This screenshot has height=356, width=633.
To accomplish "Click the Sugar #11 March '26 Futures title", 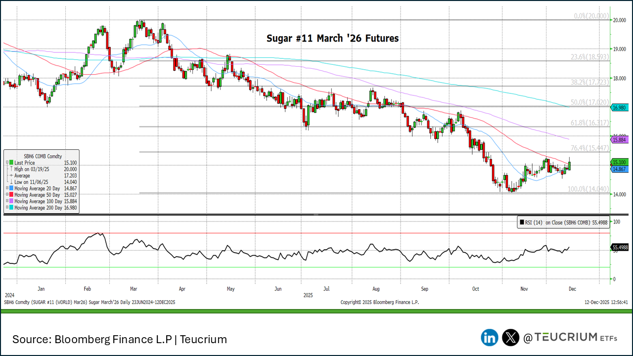I will coord(332,38).
